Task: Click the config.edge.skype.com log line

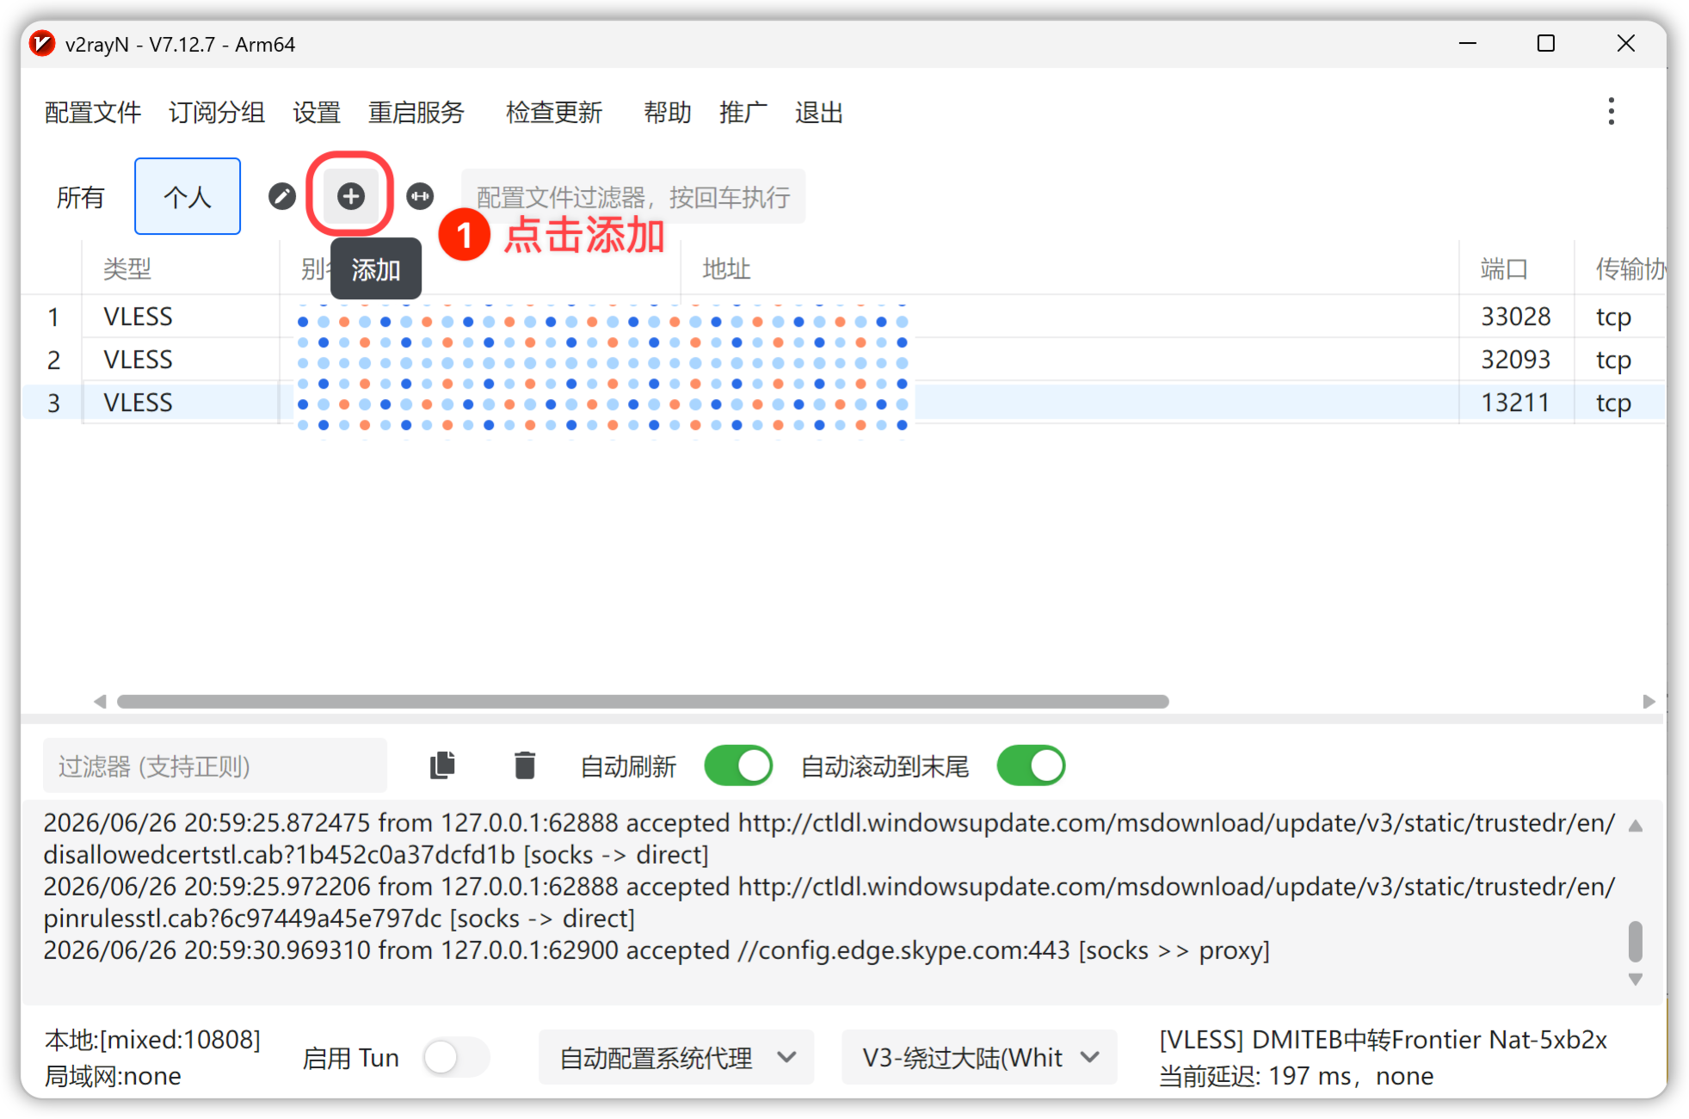Action: tap(656, 950)
